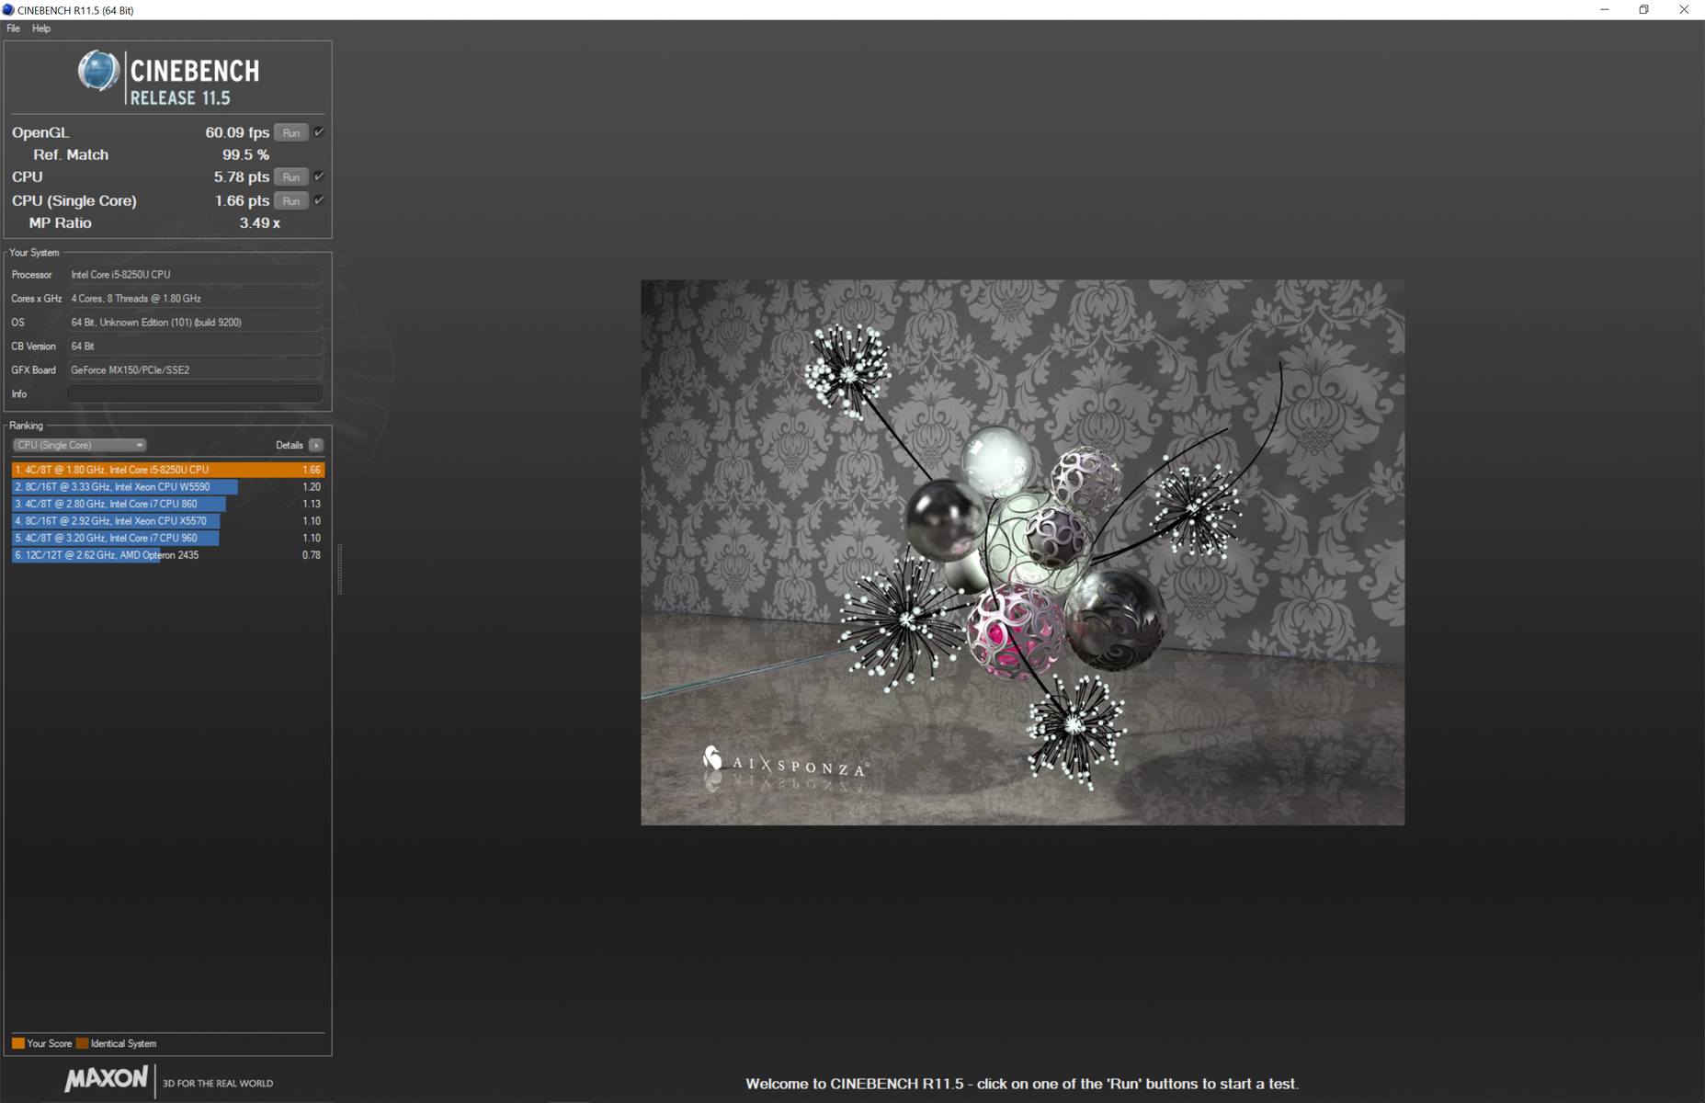
Task: Click the rendered spheres preview image
Action: coord(1022,552)
